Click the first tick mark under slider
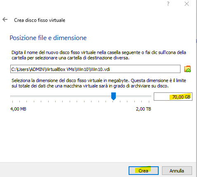This screenshot has height=177, width=197. [12, 101]
